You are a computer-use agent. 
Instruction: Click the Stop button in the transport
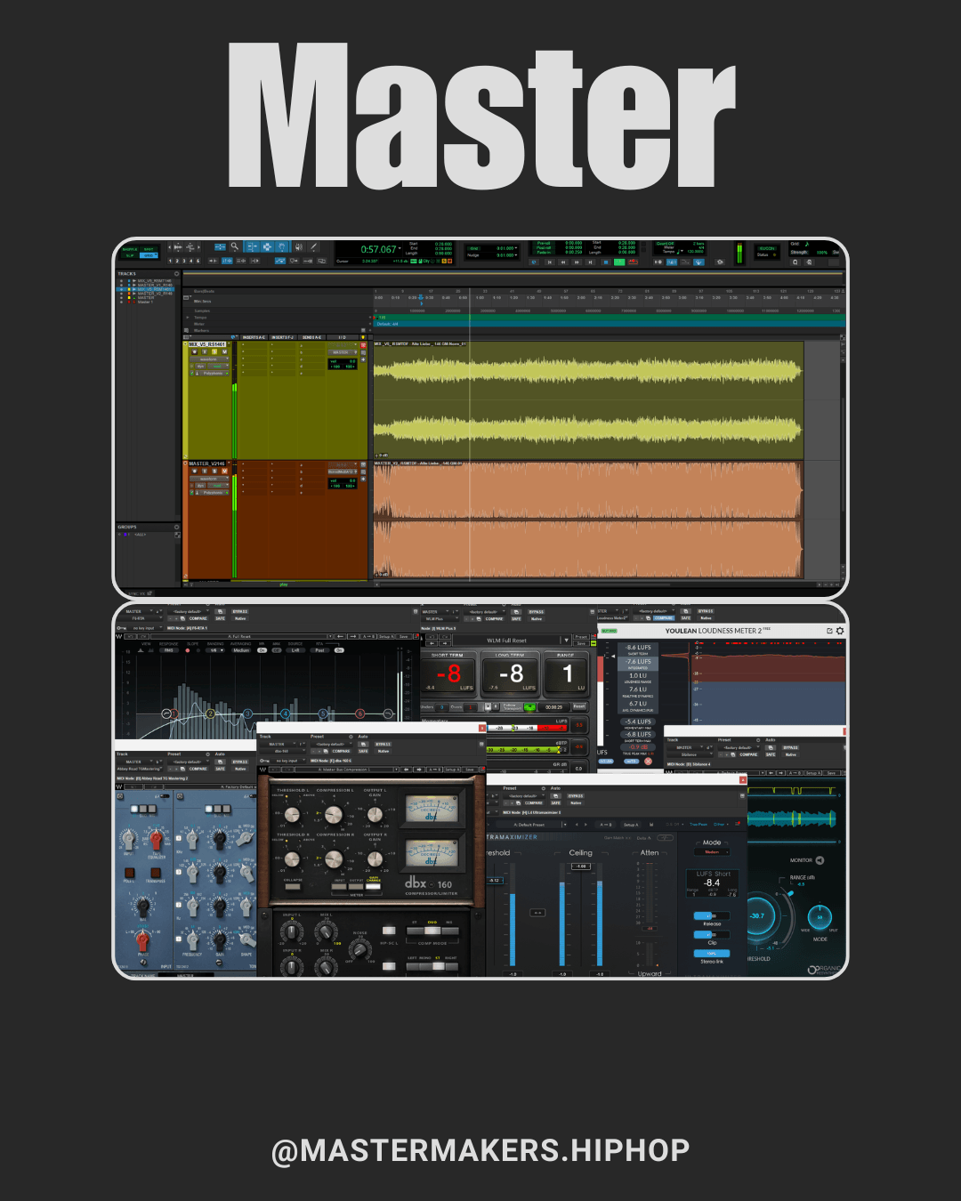(x=605, y=262)
